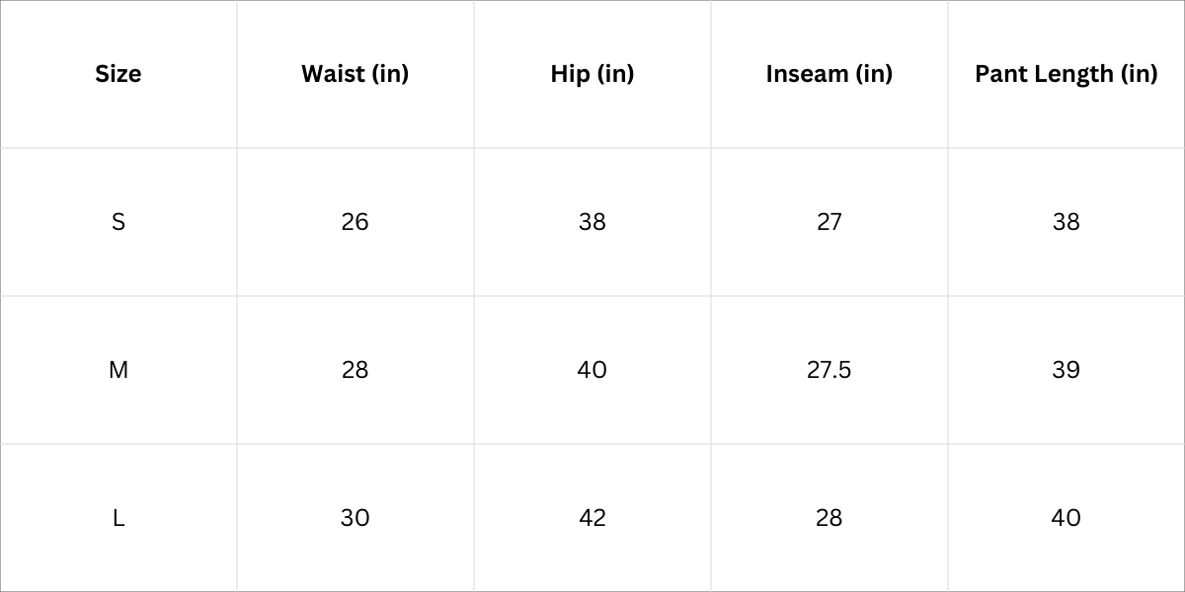Click inseam value 27 for size S
The width and height of the screenshot is (1185, 592).
pyautogui.click(x=829, y=222)
